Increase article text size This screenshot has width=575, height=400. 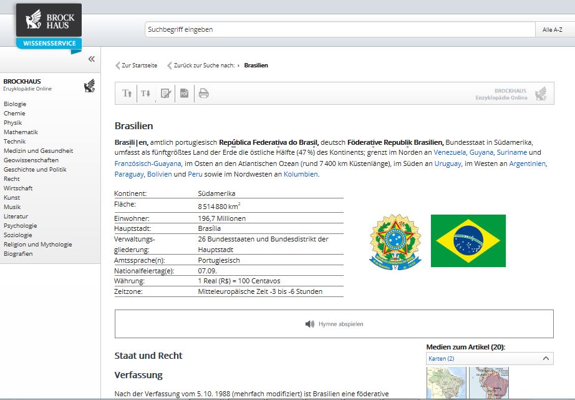point(127,94)
